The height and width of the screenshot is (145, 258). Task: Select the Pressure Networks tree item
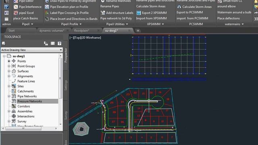tap(29, 101)
